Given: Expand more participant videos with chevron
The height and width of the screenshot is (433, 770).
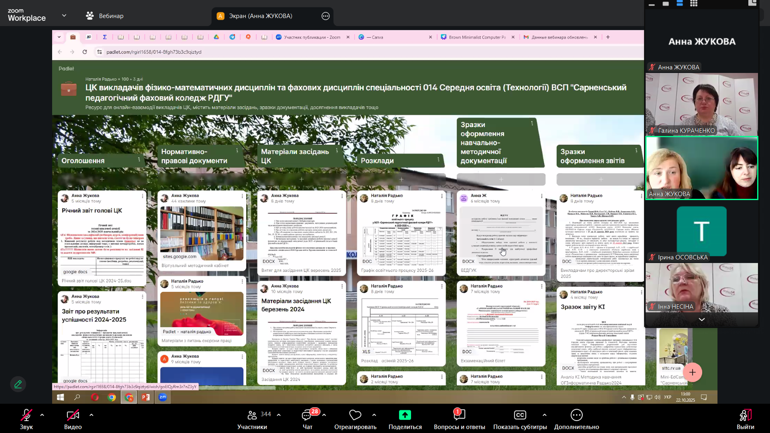Looking at the screenshot, I should (x=701, y=320).
